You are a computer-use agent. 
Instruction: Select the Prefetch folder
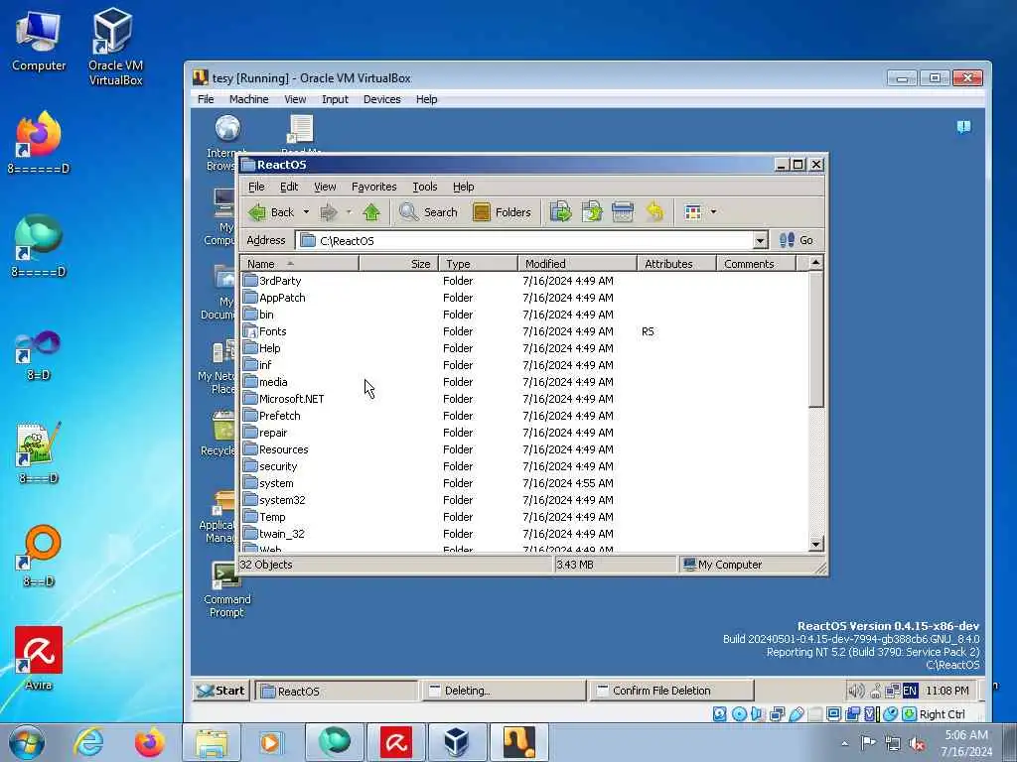coord(272,416)
